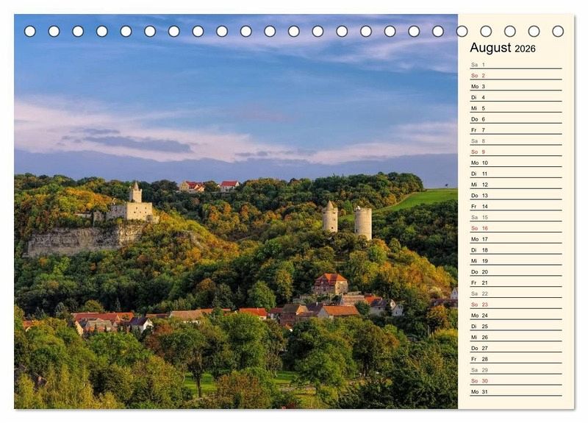Select the Fr 28 calendar row
The height and width of the screenshot is (423, 588).
[x=515, y=359]
